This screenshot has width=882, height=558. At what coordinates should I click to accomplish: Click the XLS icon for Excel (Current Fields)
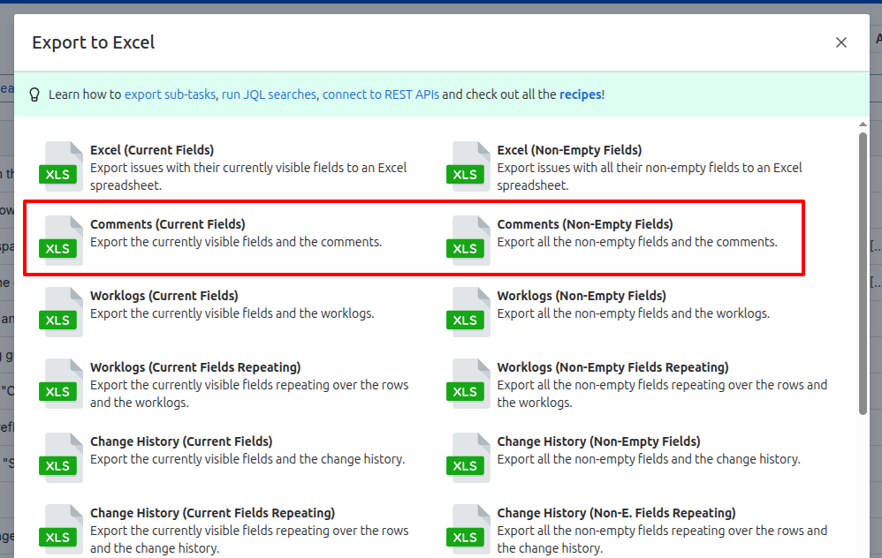point(60,166)
